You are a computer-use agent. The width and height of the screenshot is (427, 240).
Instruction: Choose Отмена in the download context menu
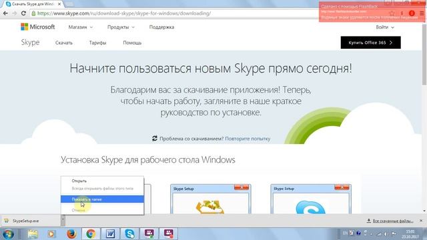coord(102,210)
